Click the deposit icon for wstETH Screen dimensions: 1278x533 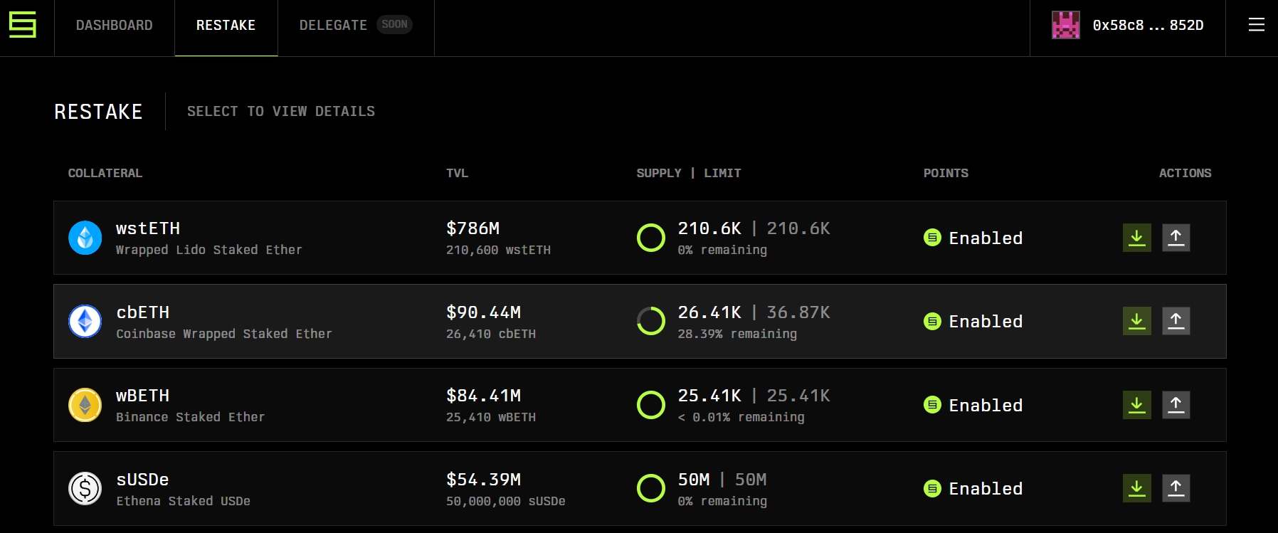[1136, 238]
